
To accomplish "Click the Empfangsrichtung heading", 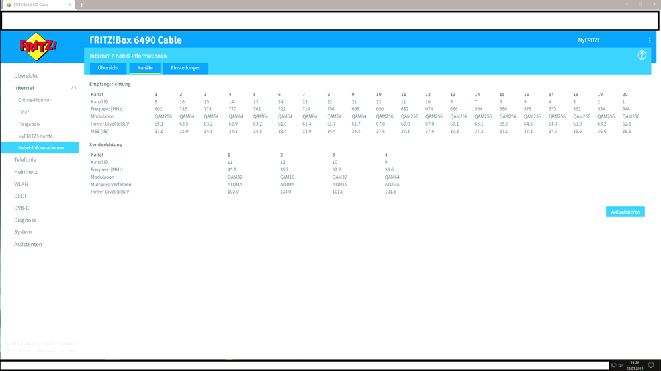I will pos(110,84).
